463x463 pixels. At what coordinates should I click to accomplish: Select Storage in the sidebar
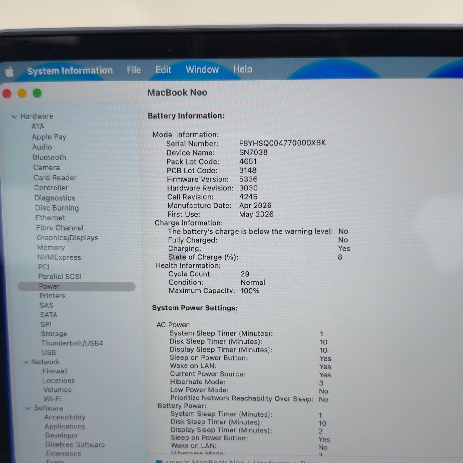[54, 334]
